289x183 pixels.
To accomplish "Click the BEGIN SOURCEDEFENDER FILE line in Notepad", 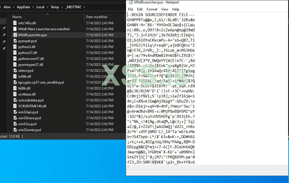I will pyautogui.click(x=161, y=15).
